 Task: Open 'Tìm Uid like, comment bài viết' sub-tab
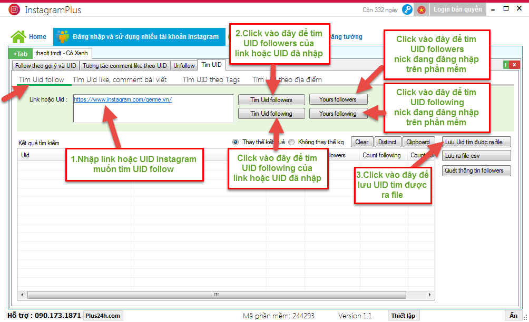(x=120, y=80)
